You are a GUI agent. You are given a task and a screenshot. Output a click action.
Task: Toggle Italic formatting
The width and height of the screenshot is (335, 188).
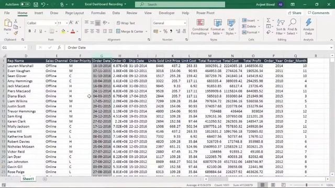[x=35, y=31]
